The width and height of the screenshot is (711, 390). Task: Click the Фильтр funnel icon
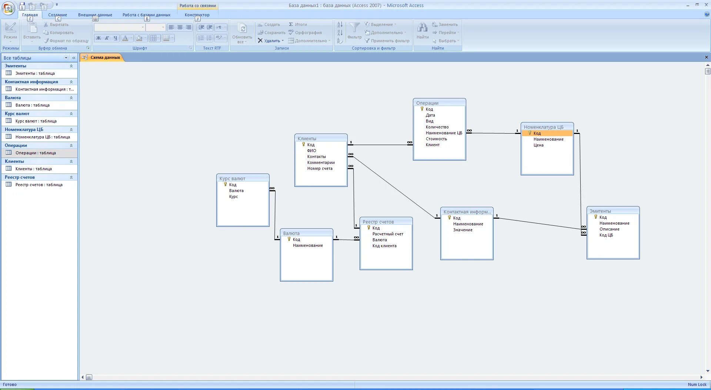(354, 28)
